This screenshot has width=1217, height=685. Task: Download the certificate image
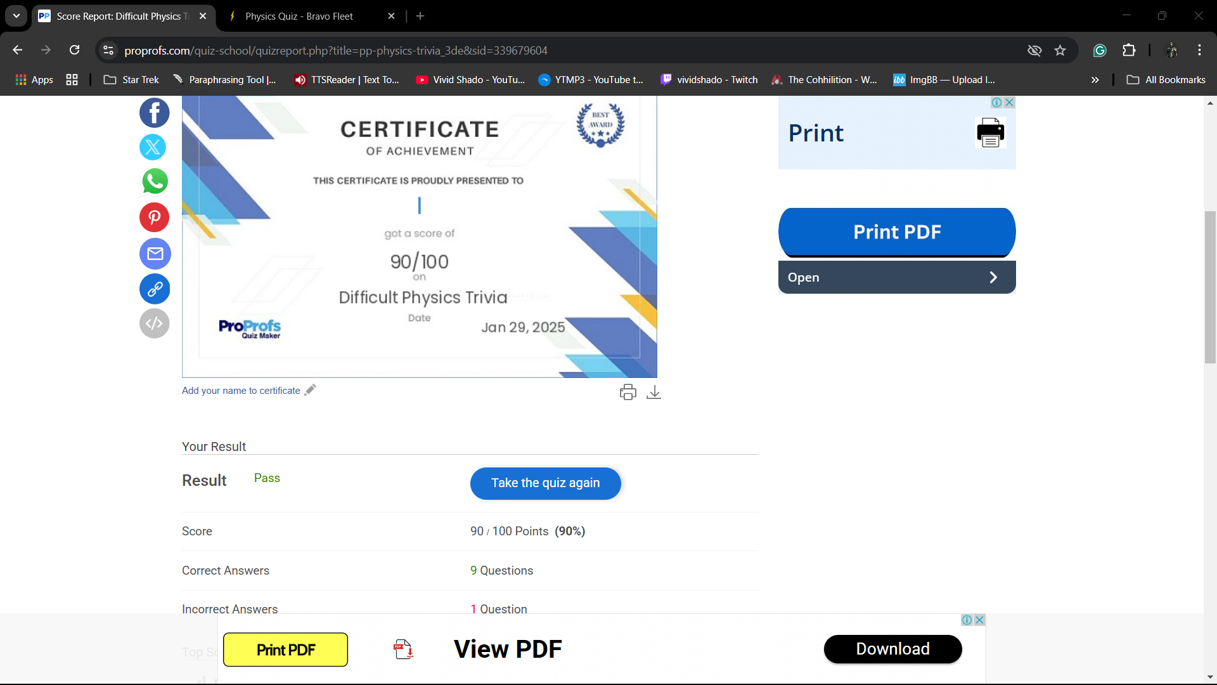[x=654, y=393]
